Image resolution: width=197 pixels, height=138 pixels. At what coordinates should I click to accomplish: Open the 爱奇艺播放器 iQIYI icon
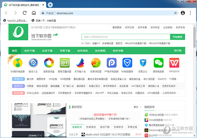point(65,63)
